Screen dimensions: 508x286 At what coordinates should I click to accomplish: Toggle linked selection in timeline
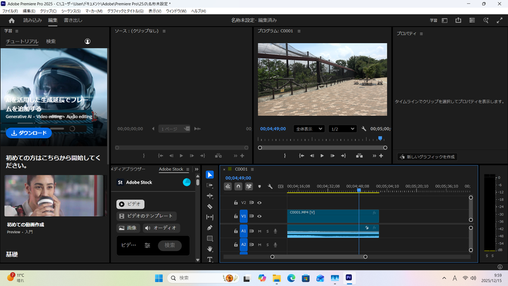tap(249, 186)
